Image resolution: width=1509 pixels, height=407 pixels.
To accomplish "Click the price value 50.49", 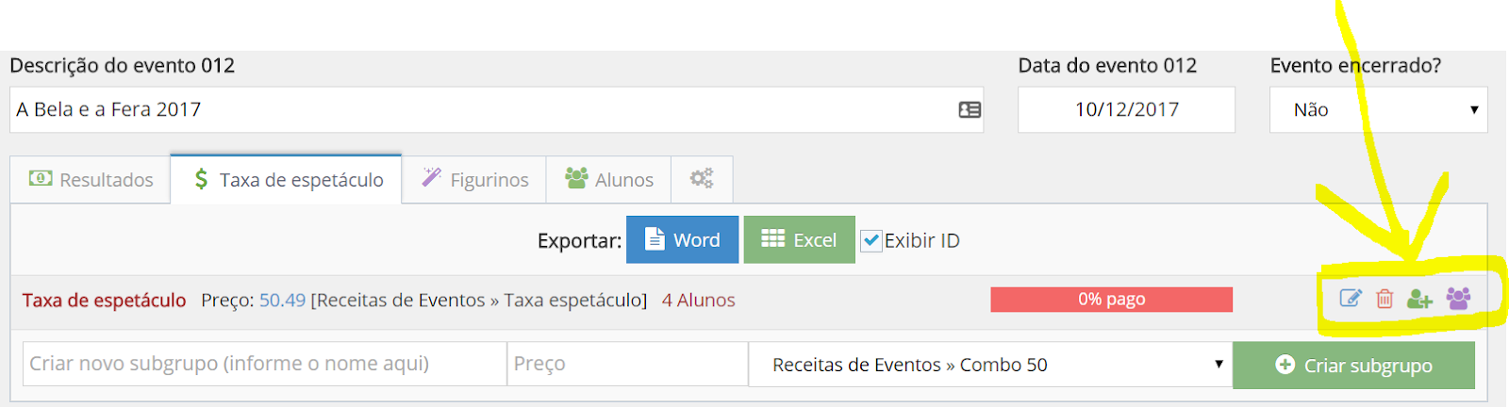I will coord(282,300).
